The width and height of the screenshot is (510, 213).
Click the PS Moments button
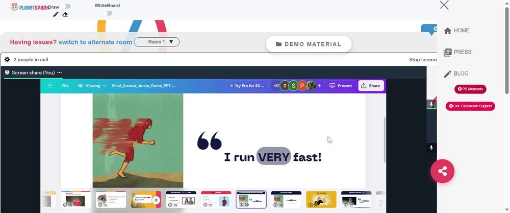pos(470,89)
